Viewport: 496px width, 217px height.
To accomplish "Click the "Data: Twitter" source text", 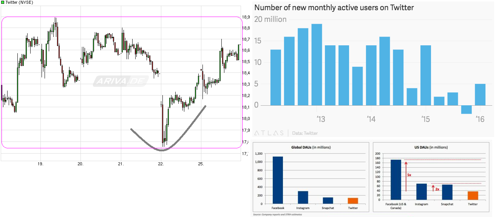I will tap(304, 133).
